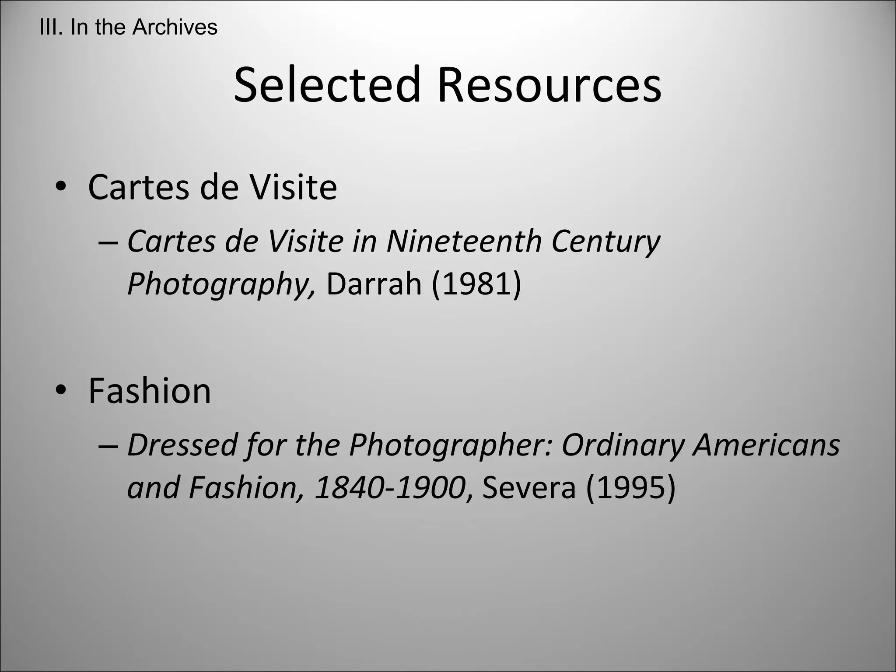Select the 'Cartes de Visite' bullet heading
896x672 pixels.
tap(213, 187)
